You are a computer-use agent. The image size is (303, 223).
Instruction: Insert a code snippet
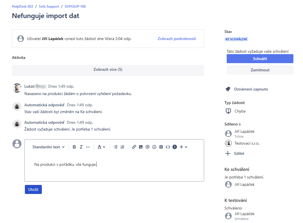click(168, 147)
